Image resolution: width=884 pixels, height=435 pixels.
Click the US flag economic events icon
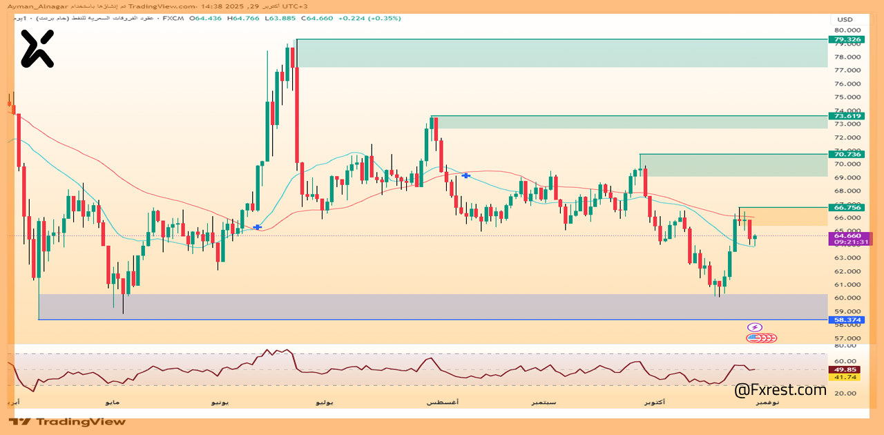754,338
